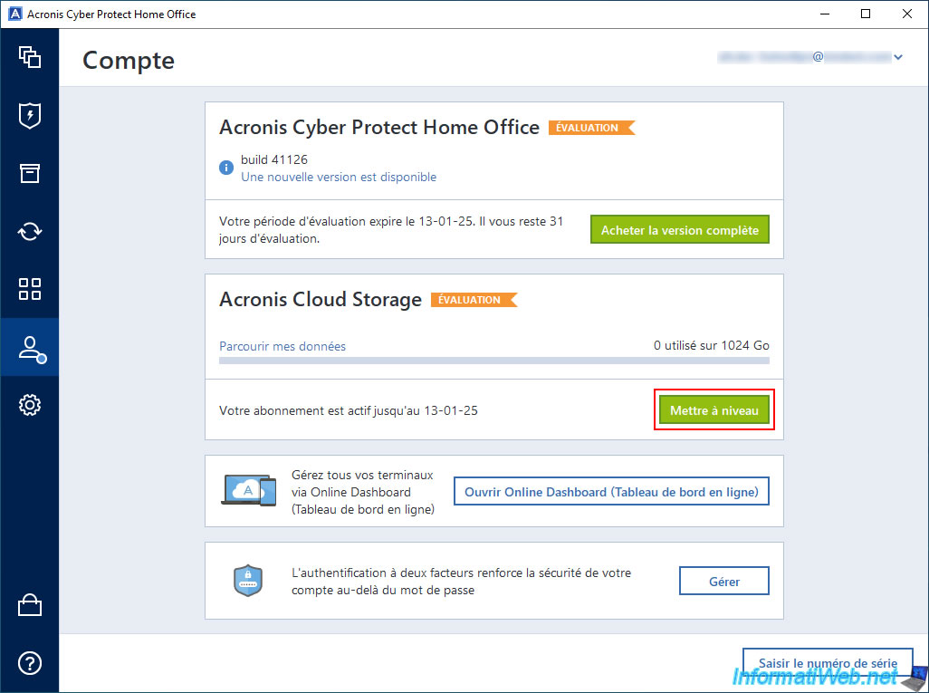Click 'Ouvrir Online Dashboard' button
This screenshot has height=693, width=929.
click(611, 492)
